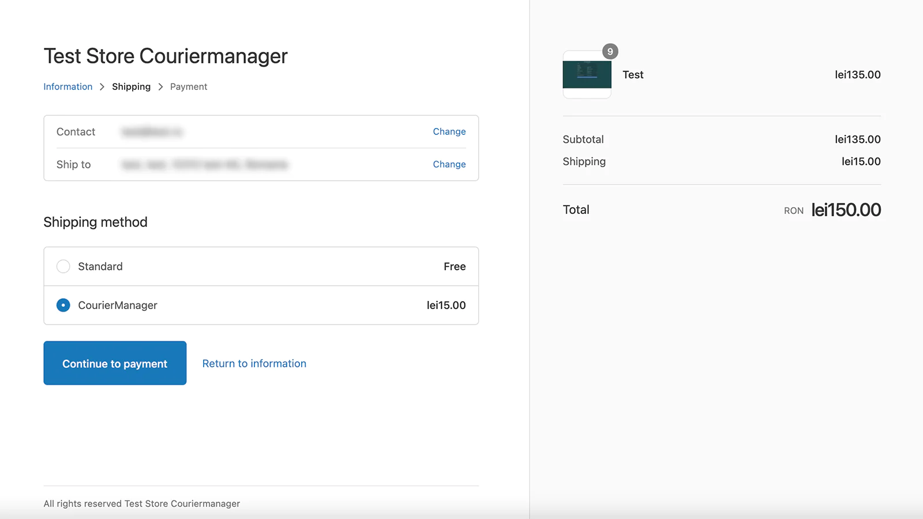The height and width of the screenshot is (519, 923).
Task: Click chevron after Information breadcrumb
Action: [102, 86]
